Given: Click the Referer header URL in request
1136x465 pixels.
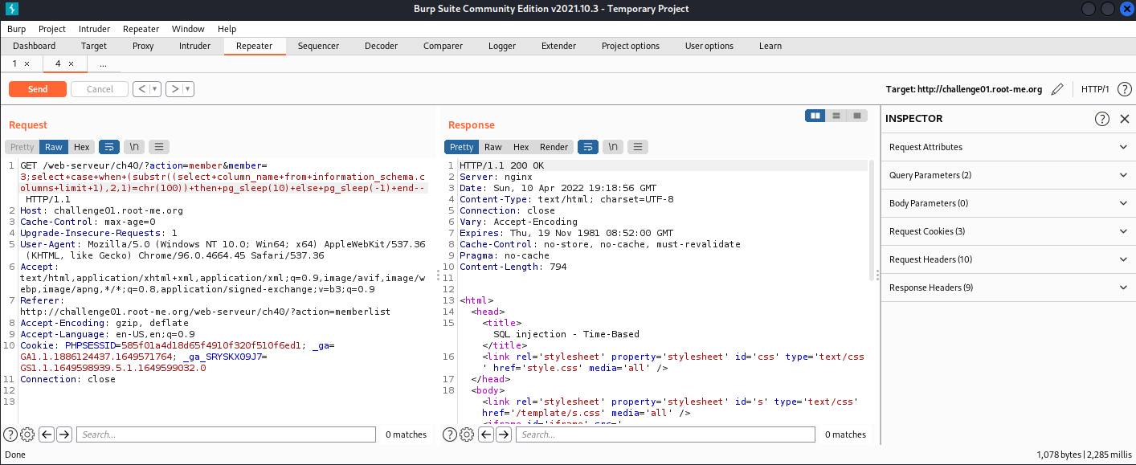Looking at the screenshot, I should (x=205, y=312).
